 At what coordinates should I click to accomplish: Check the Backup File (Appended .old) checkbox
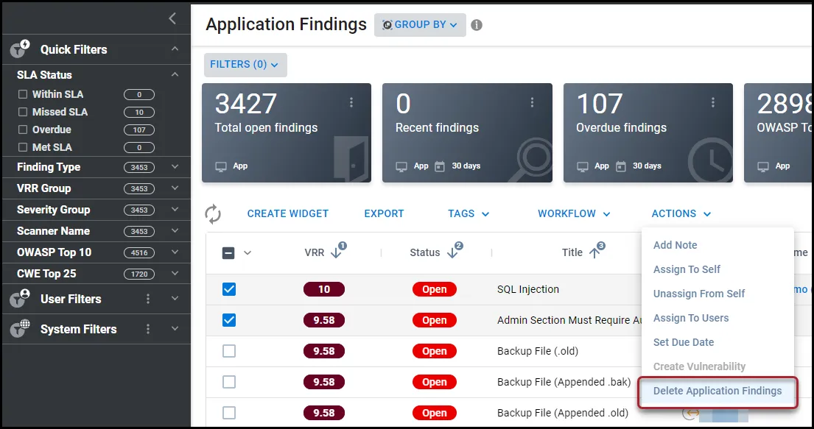click(x=229, y=413)
